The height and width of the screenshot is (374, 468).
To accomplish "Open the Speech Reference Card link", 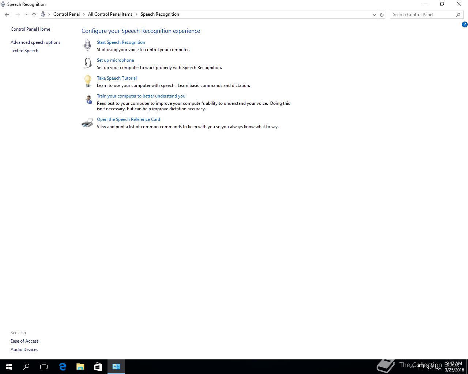I will tap(129, 119).
